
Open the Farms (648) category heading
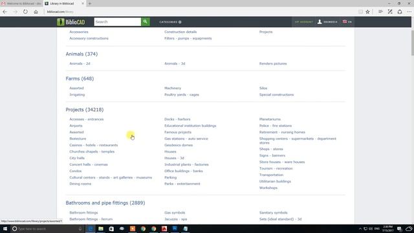(80, 78)
